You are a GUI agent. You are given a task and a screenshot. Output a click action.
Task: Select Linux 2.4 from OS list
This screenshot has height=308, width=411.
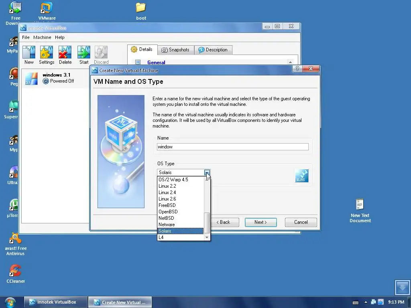click(180, 192)
